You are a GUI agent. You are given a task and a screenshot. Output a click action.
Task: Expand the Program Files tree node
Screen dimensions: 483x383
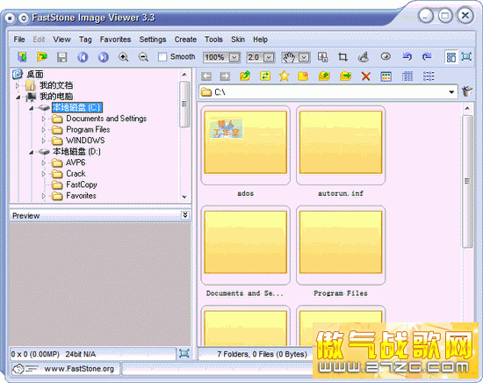click(43, 130)
